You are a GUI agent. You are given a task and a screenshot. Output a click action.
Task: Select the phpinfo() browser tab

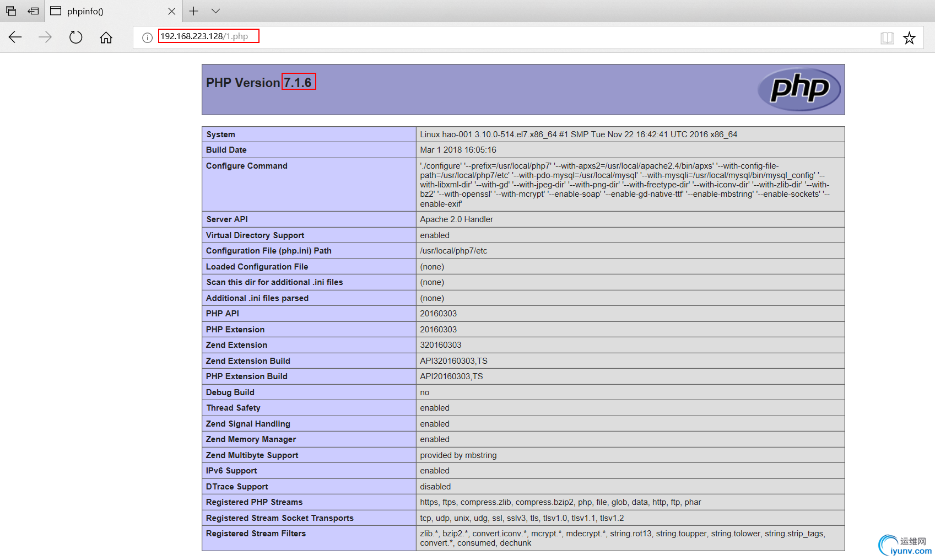point(113,11)
